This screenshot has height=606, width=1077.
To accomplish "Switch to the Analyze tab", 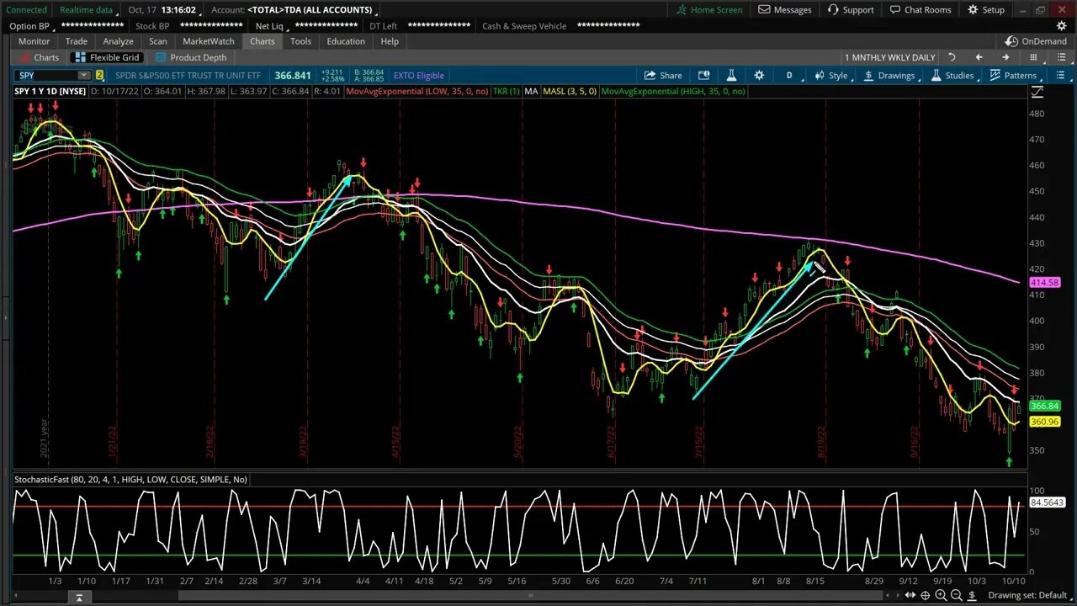I will (x=119, y=41).
